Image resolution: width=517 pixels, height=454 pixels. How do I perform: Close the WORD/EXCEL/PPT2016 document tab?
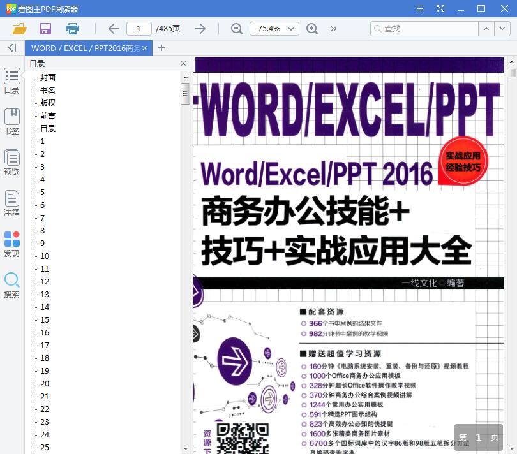144,48
